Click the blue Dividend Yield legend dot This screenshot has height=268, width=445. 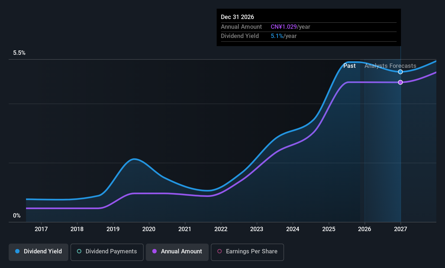coord(17,251)
